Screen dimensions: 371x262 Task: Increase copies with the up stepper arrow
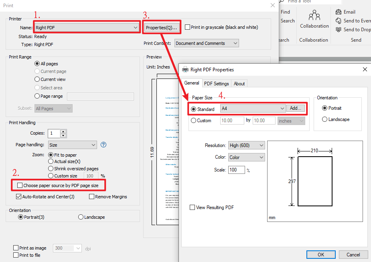point(63,131)
